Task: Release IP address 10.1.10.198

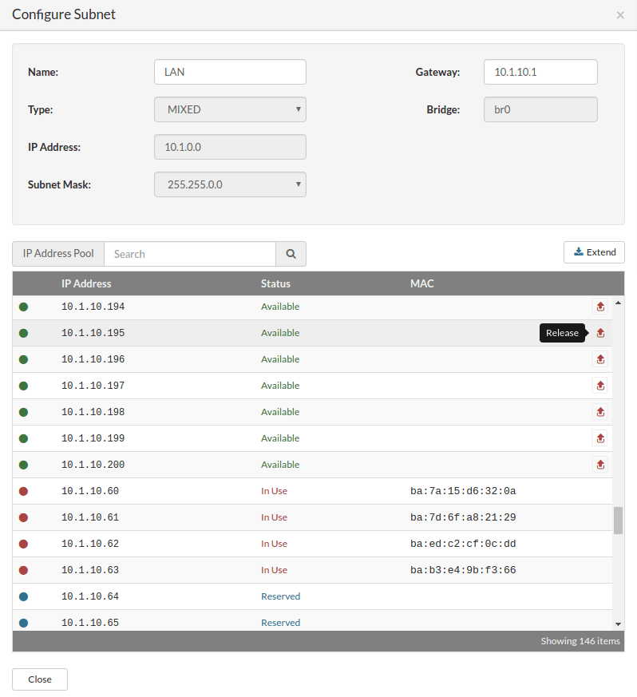Action: click(x=600, y=412)
